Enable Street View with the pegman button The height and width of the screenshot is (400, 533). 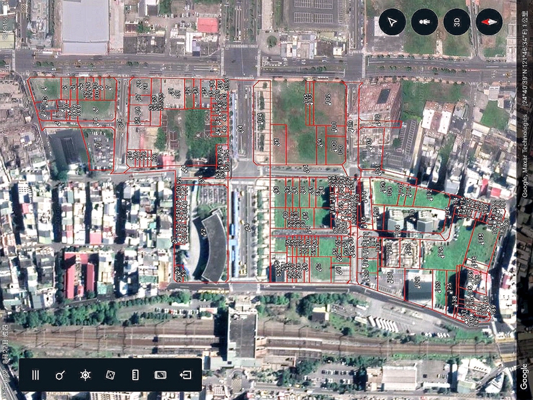[424, 22]
